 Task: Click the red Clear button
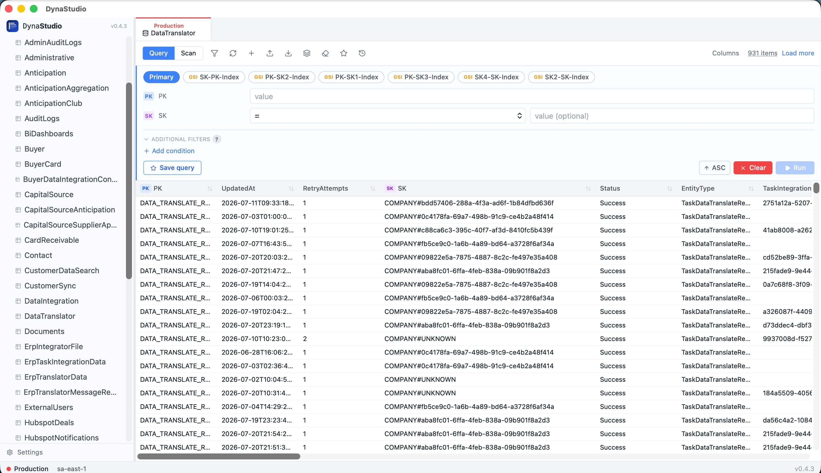click(753, 168)
